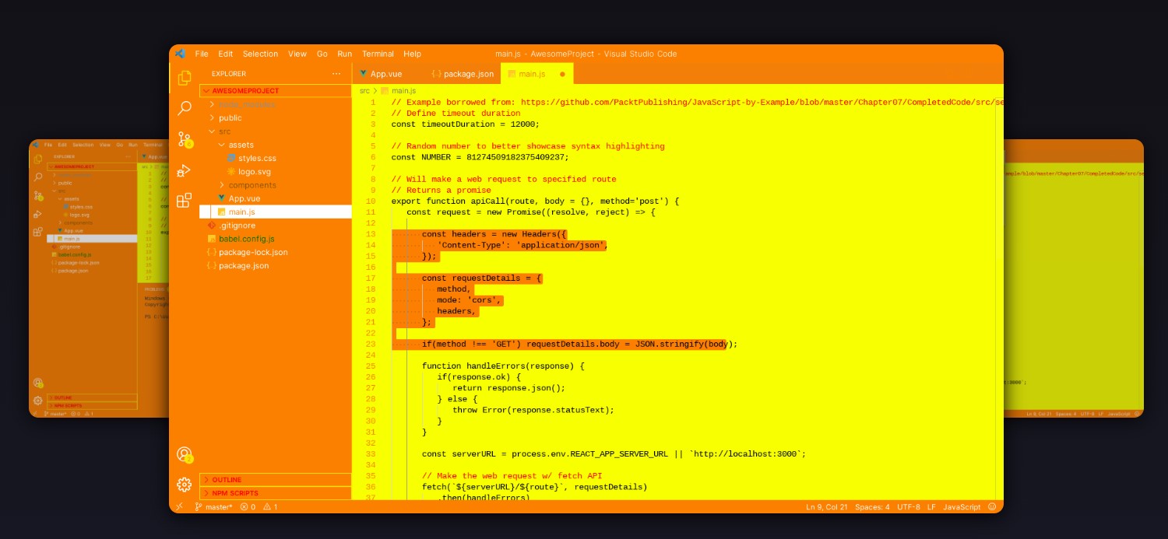Viewport: 1168px width, 539px height.
Task: Click the feedback smiley in the status bar
Action: [x=992, y=506]
